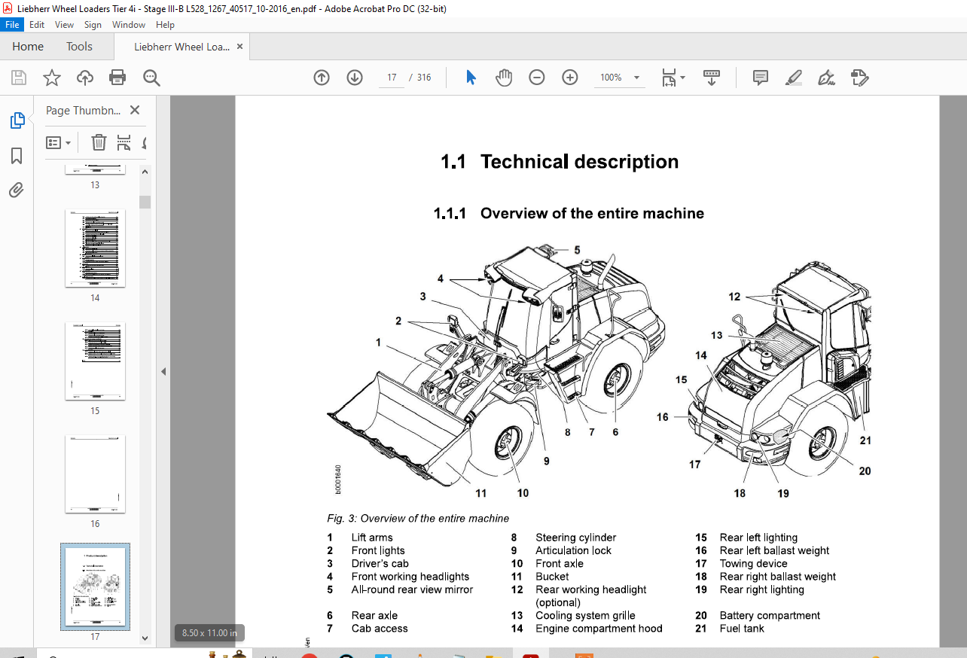Activate the Hand pan tool
Image resolution: width=967 pixels, height=658 pixels.
click(x=504, y=78)
